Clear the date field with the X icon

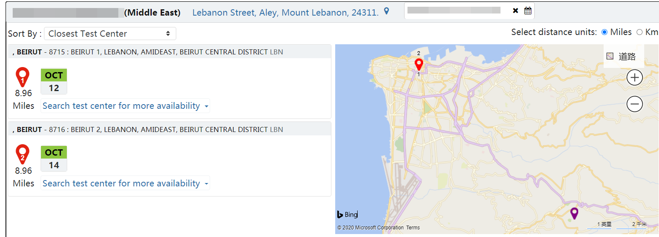pos(515,11)
